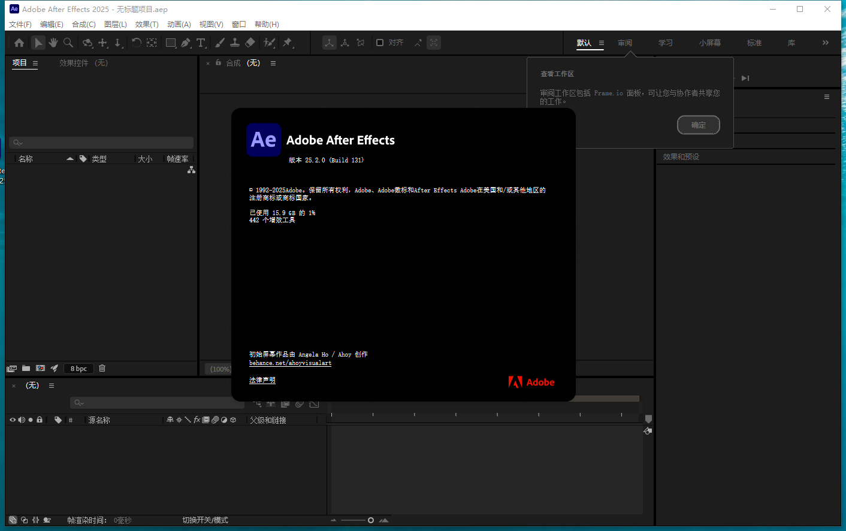Select the Rotation tool
846x531 pixels.
137,43
